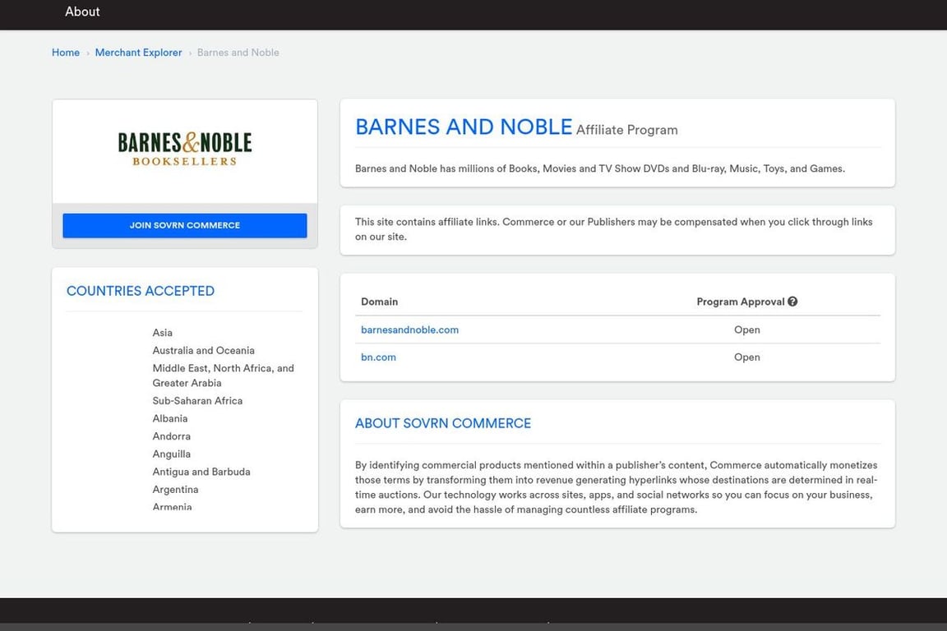The image size is (947, 631).
Task: Click the Barnes and Noble heading title
Action: click(x=464, y=127)
